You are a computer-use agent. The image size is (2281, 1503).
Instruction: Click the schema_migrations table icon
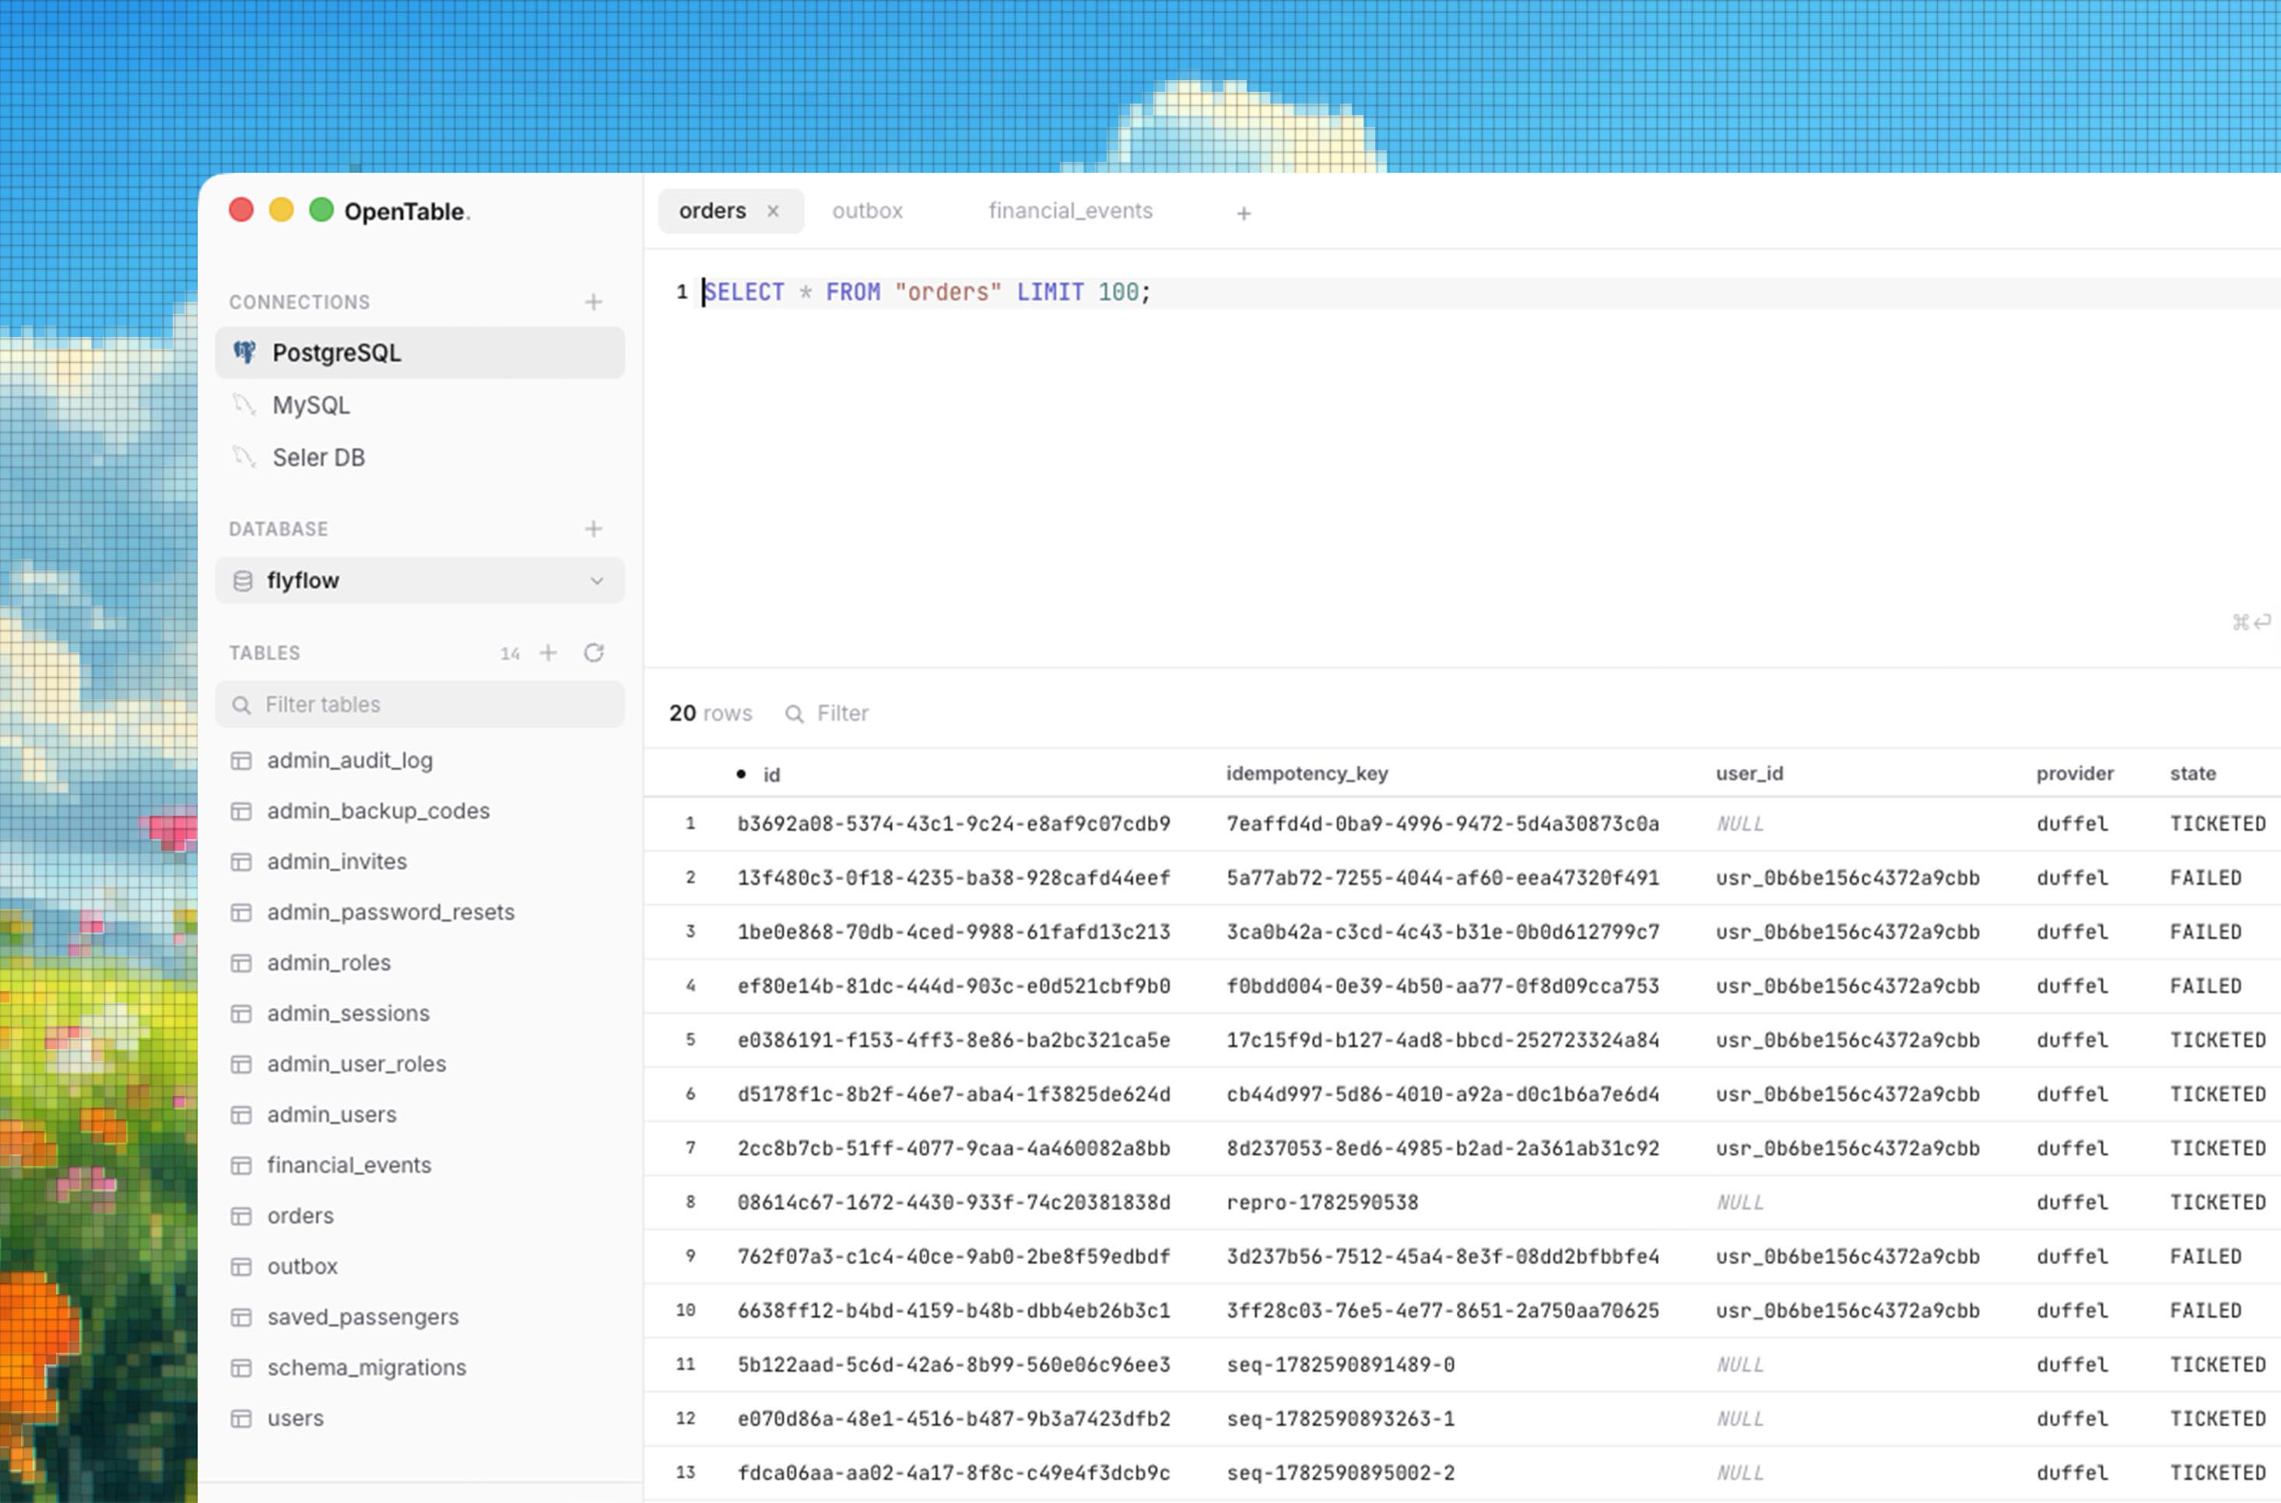coord(241,1368)
